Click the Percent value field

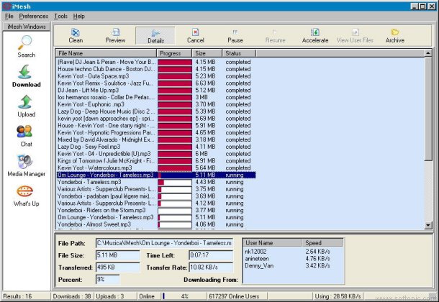107,279
